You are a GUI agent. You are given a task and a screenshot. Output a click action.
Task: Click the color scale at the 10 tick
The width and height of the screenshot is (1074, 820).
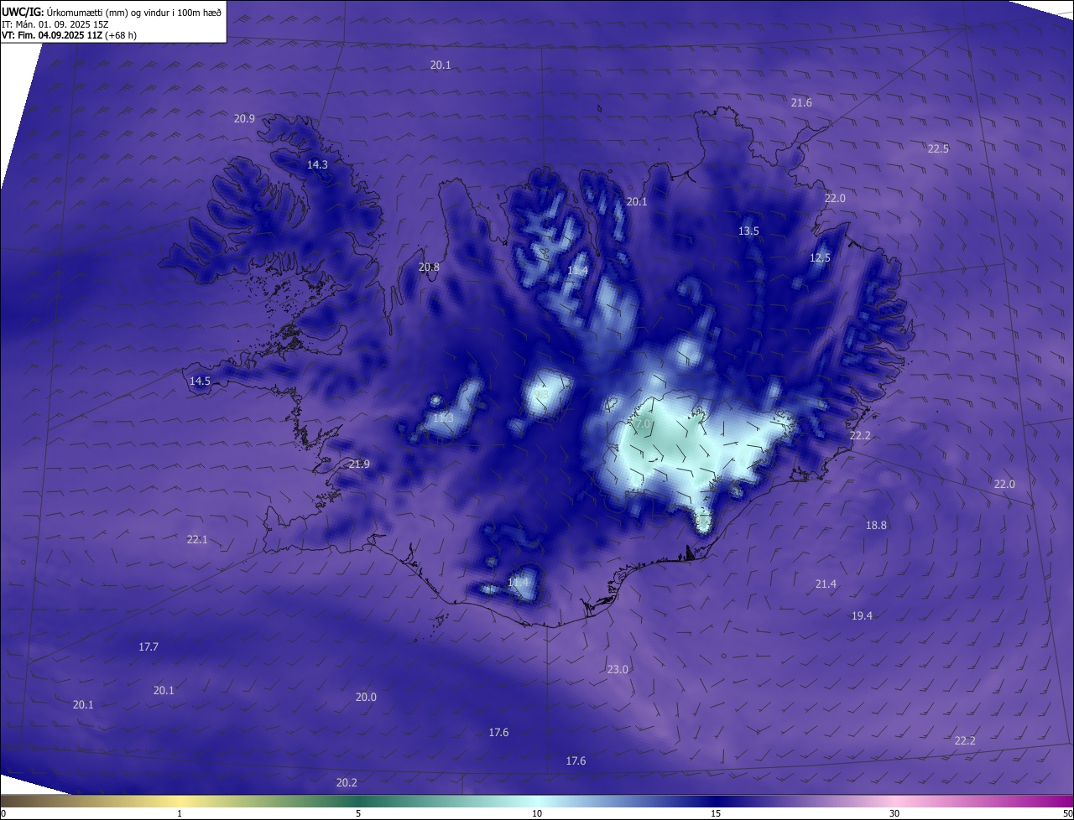(537, 802)
